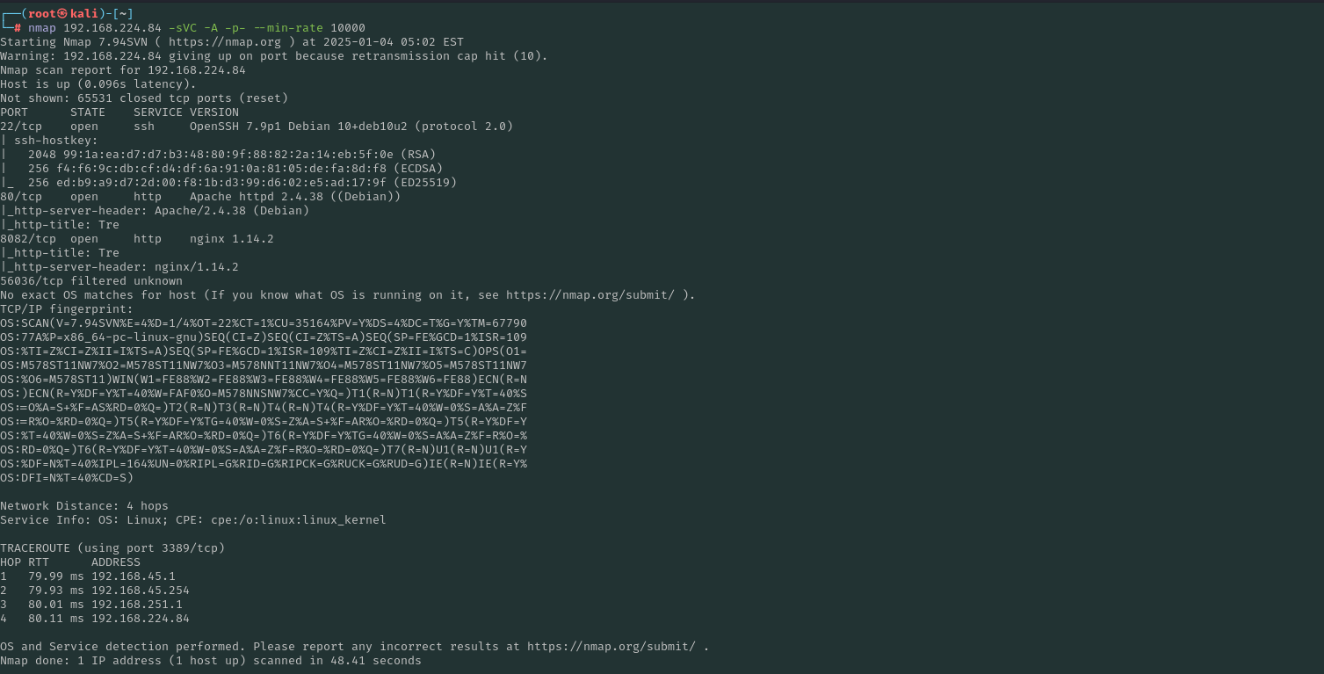Image resolution: width=1324 pixels, height=674 pixels.
Task: Select the 8082/tcp port entry
Action: (28, 239)
